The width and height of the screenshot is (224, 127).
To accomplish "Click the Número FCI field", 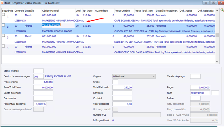I will tap(136, 115).
